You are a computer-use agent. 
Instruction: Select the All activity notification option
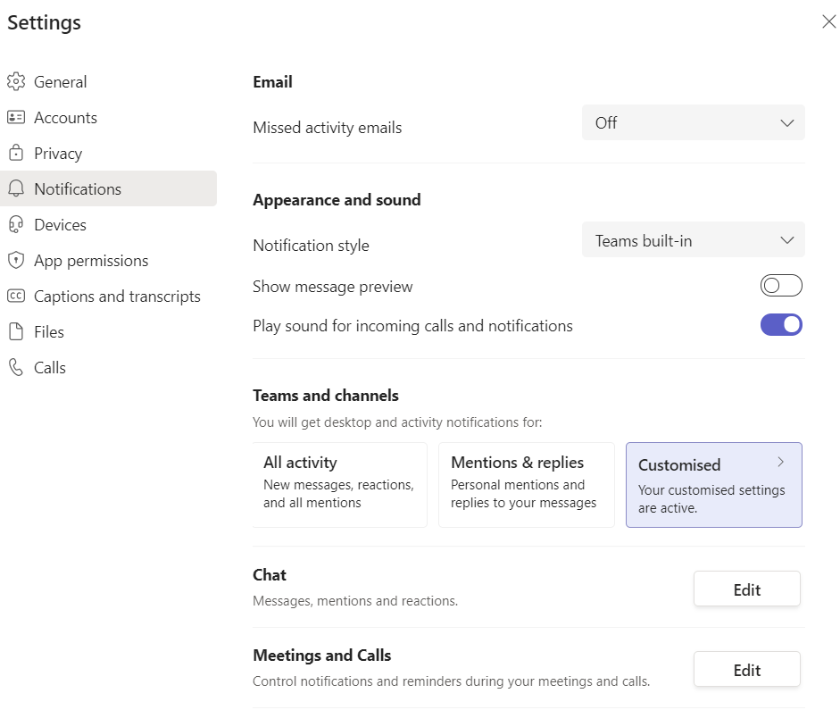click(339, 484)
